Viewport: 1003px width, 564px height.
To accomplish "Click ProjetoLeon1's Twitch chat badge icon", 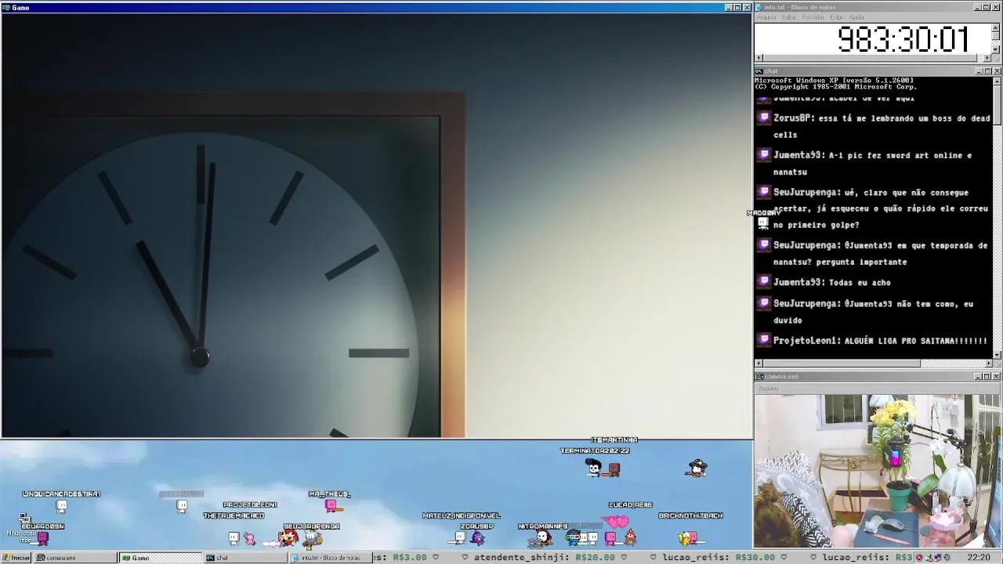I will (x=765, y=340).
